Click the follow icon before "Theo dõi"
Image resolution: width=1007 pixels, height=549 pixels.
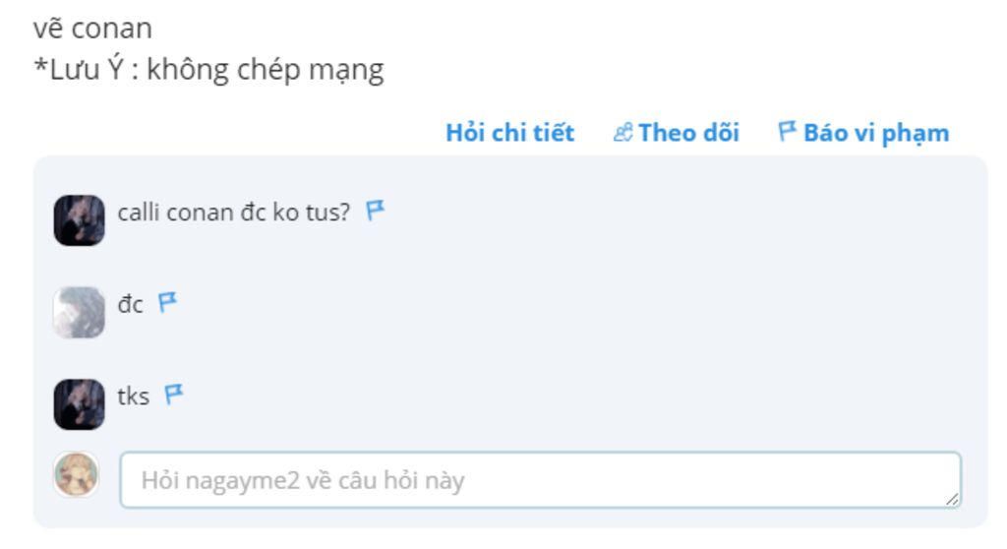(622, 133)
